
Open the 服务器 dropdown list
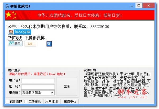click(x=38, y=93)
